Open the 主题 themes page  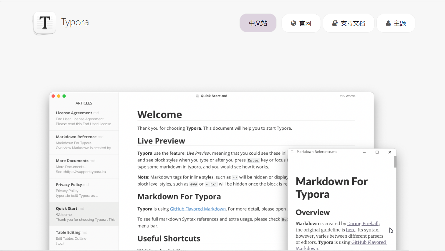(x=396, y=23)
